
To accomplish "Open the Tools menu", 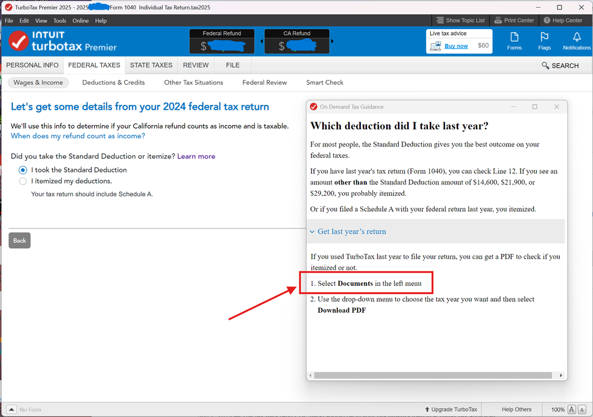I will click(60, 20).
